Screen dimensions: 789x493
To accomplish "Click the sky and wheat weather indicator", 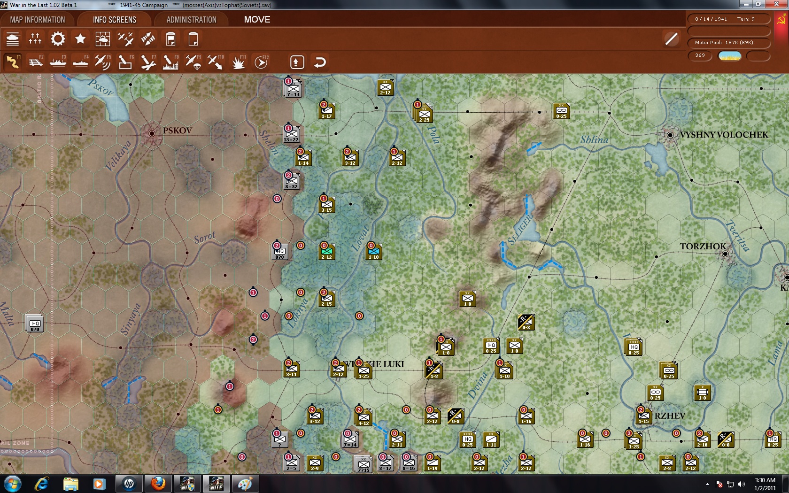I will [x=730, y=56].
